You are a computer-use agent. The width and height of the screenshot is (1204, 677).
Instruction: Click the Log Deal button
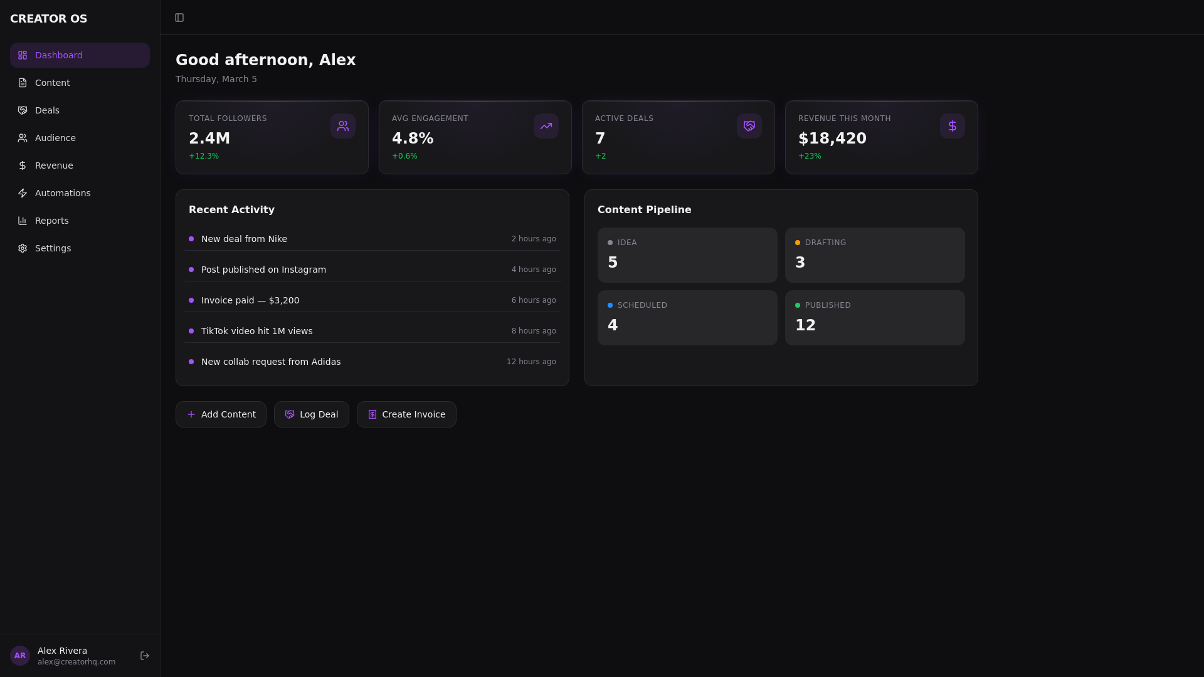312,414
